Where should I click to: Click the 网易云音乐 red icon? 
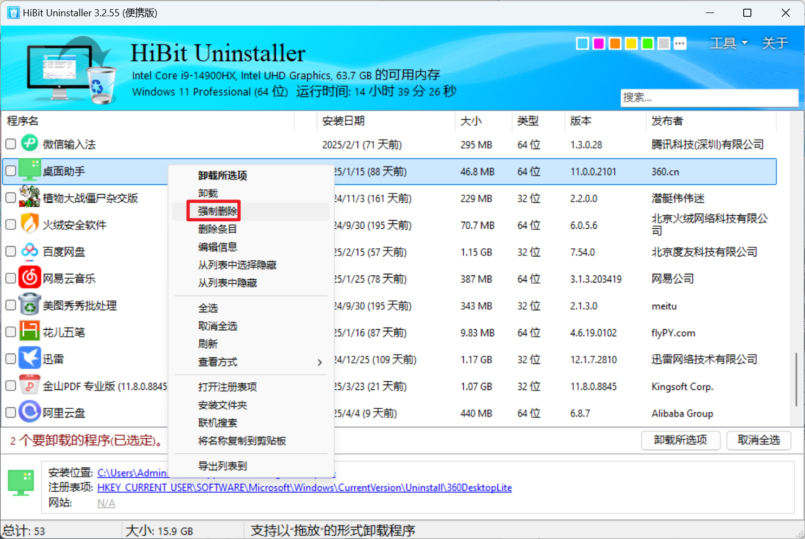click(29, 278)
